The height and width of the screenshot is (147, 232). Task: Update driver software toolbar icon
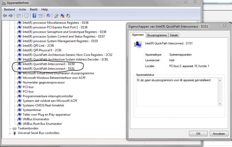(x=56, y=16)
